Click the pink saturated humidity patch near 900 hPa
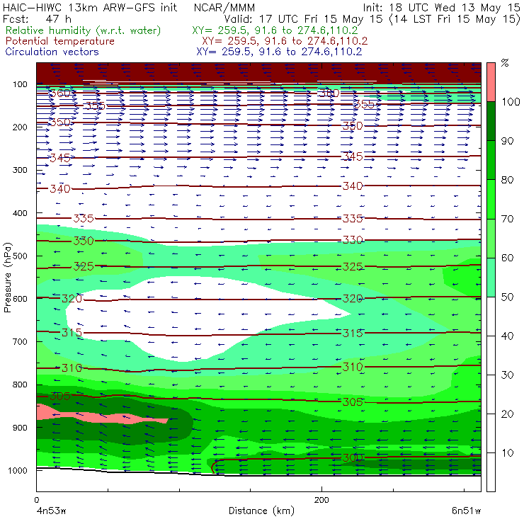Screen dimensions: 524x524 tap(101, 416)
